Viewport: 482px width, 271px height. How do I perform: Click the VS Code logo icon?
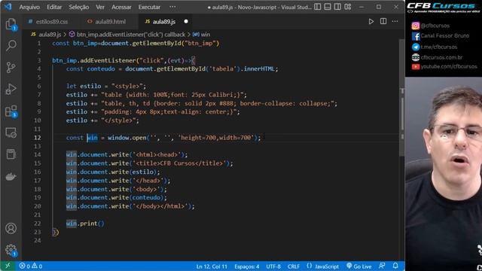pyautogui.click(x=8, y=7)
